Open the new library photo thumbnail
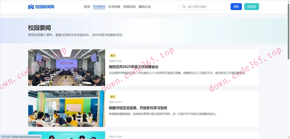The image size is (290, 139). (66, 108)
